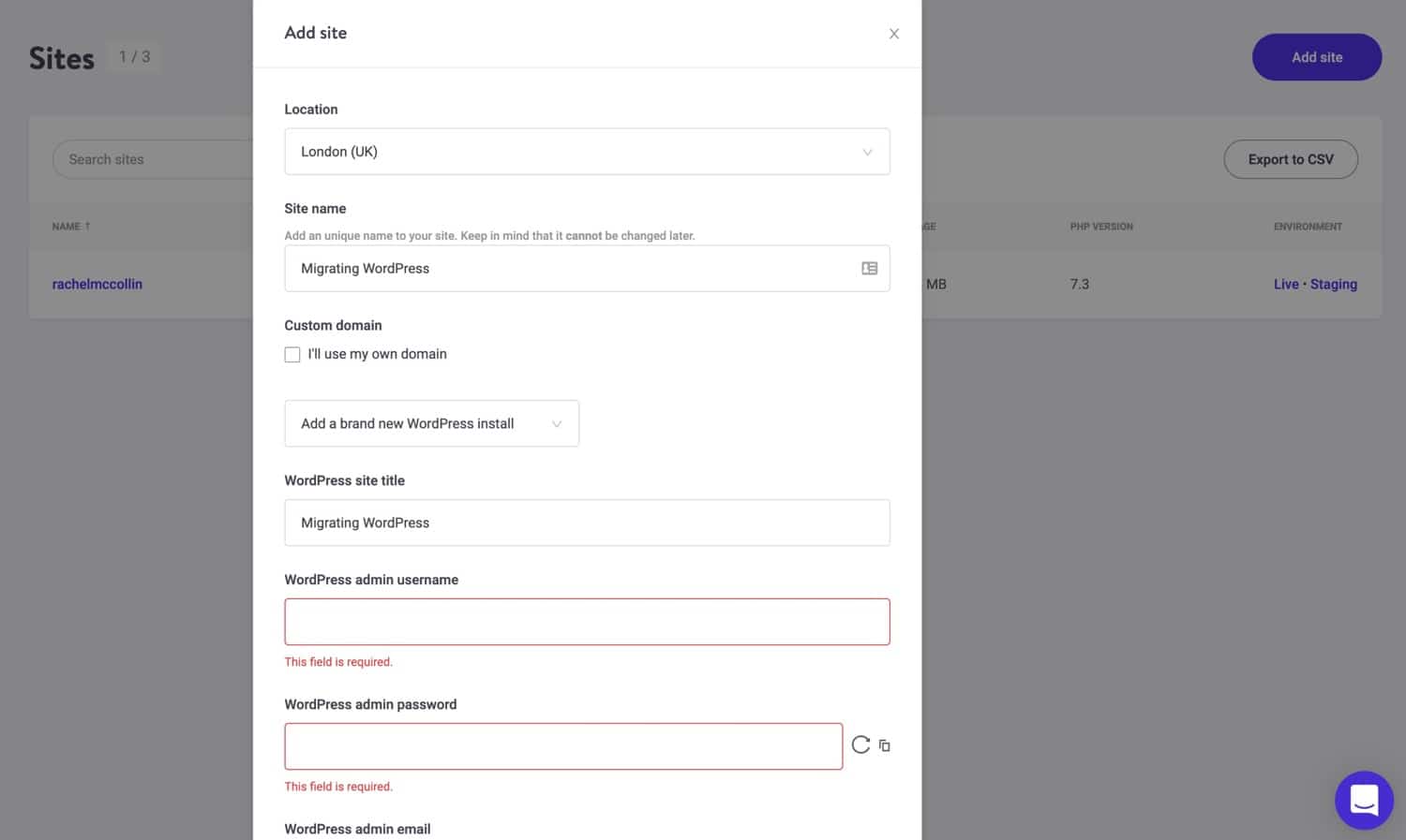Click the Add site button

[x=1316, y=56]
